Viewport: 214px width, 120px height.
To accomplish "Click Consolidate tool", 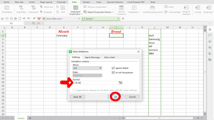I will (x=173, y=12).
